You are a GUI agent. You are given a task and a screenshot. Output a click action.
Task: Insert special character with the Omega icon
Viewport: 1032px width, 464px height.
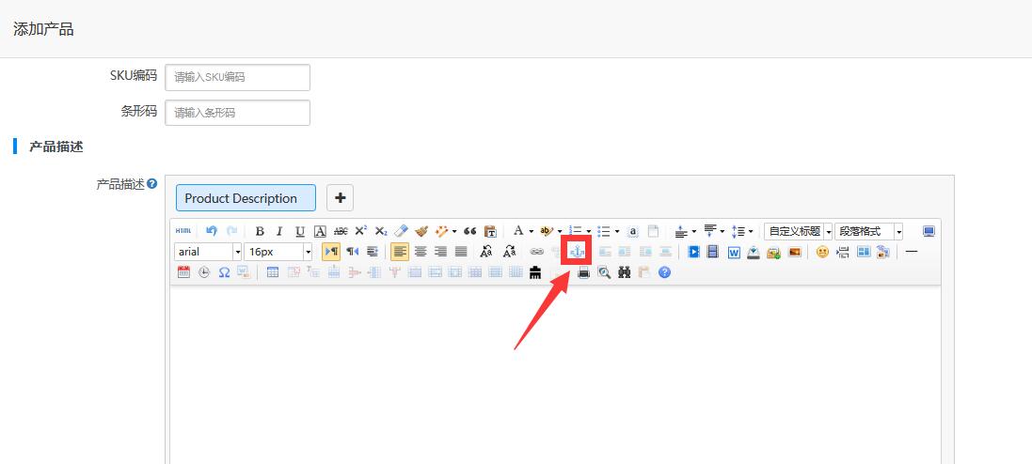pyautogui.click(x=224, y=272)
